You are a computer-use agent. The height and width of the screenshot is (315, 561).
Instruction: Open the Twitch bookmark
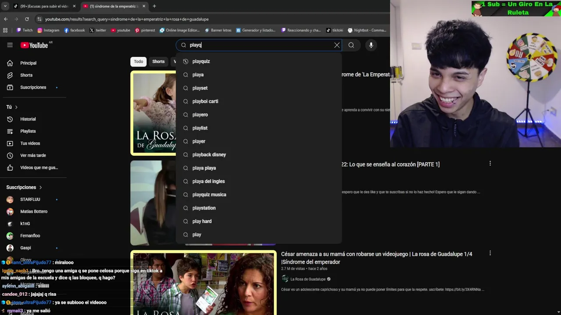(25, 30)
